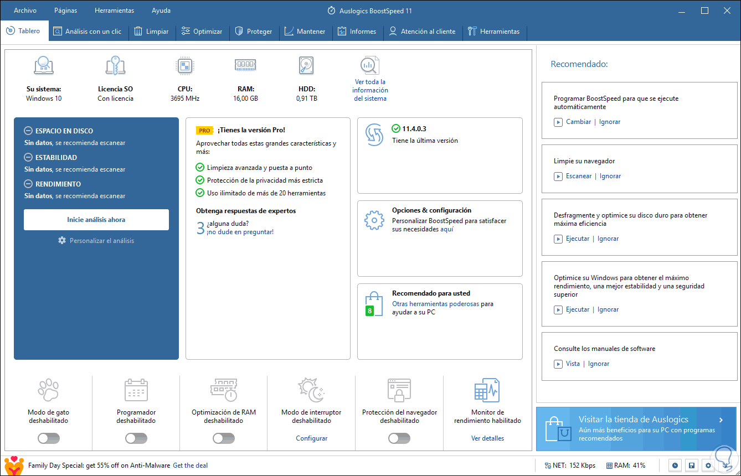Open the Archivo menu
741x476 pixels.
pos(25,11)
